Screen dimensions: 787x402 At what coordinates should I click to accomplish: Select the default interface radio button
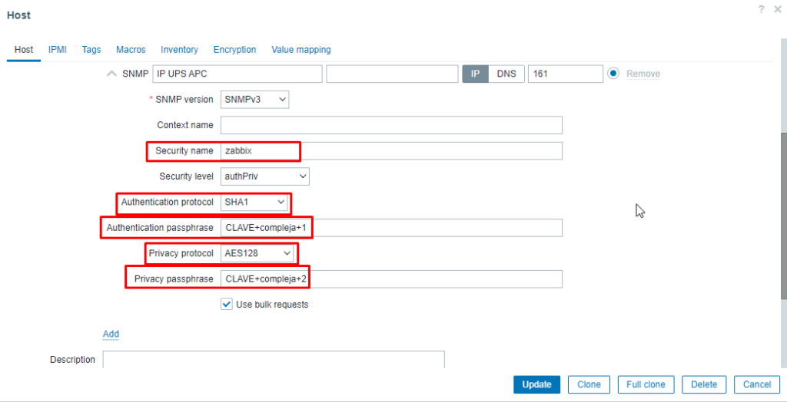(x=613, y=74)
